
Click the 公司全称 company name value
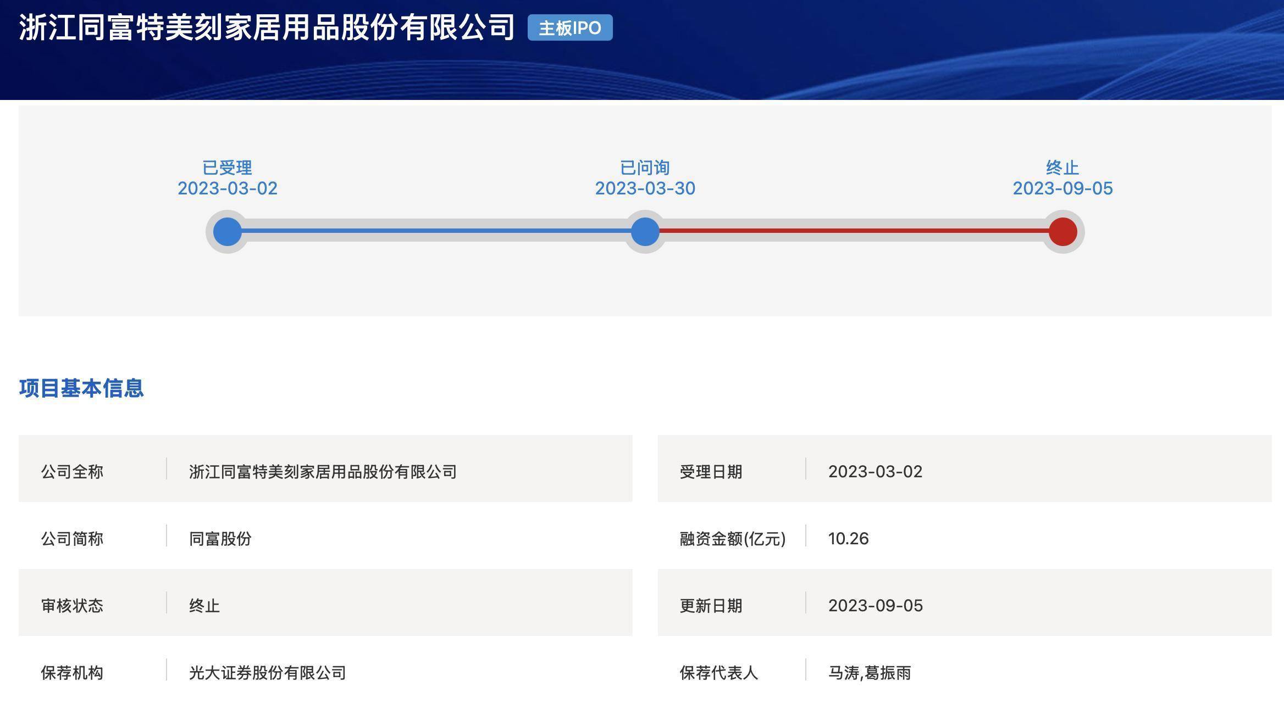[x=323, y=472]
